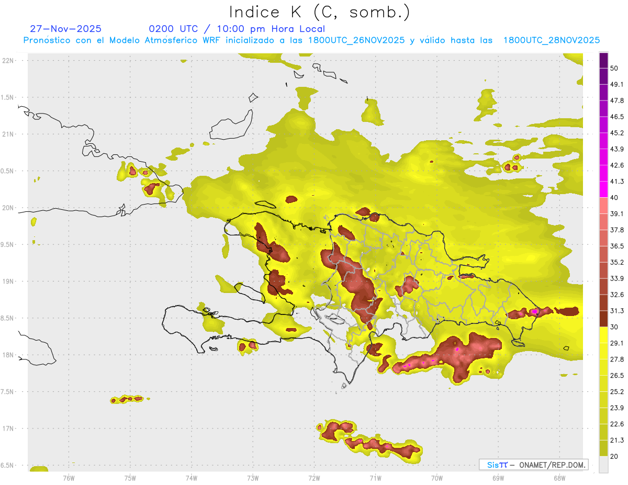Click the '22N' latitude axis label
Viewport: 628px width, 485px height.
click(x=8, y=61)
